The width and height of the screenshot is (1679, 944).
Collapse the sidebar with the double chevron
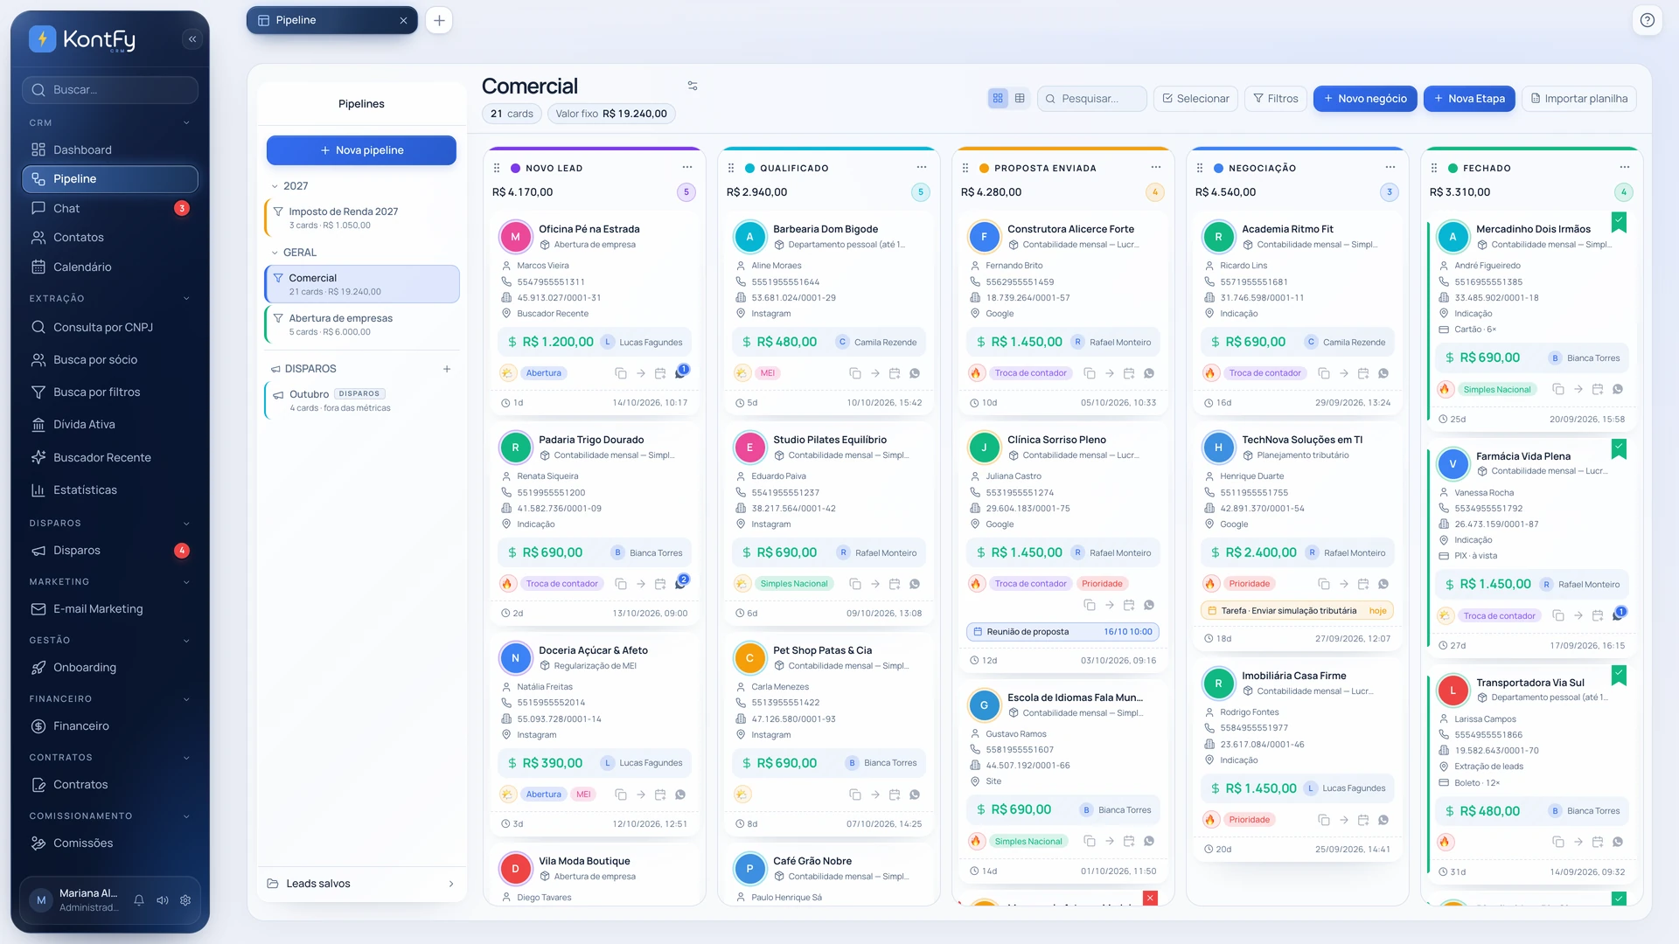(192, 38)
